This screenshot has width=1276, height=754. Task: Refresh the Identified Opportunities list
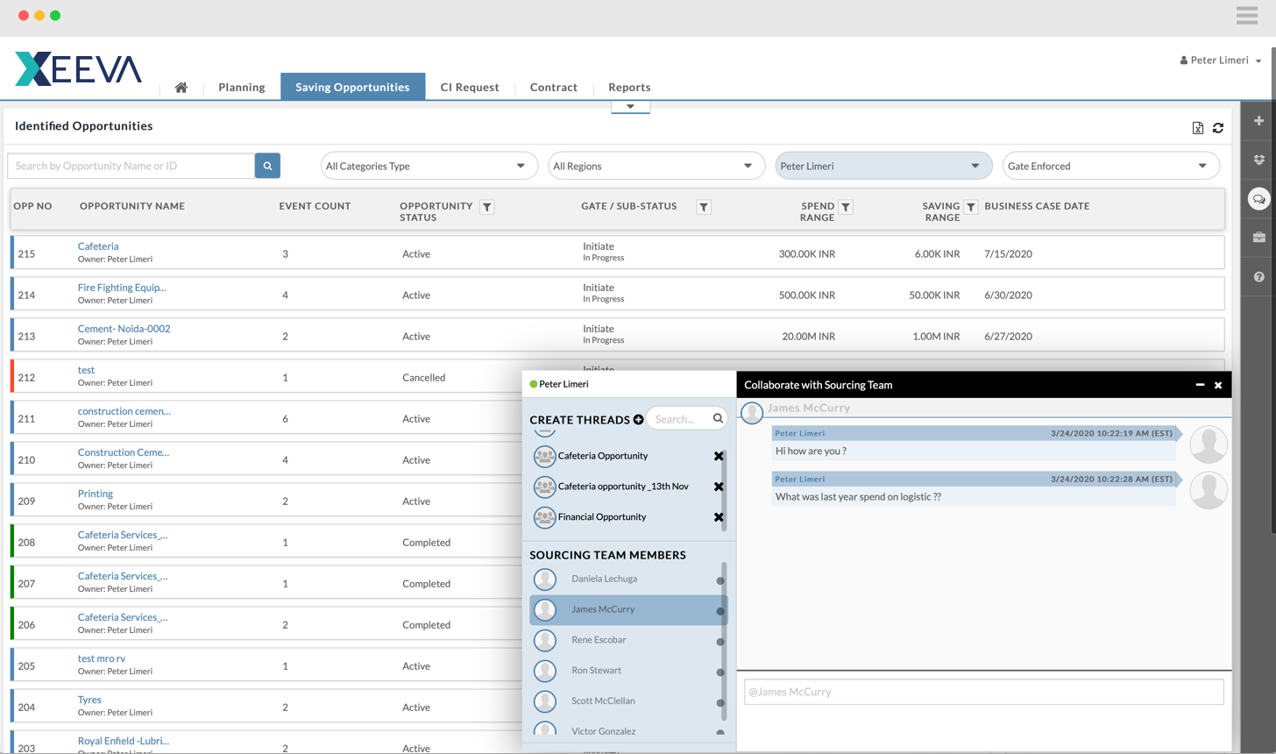coord(1218,128)
